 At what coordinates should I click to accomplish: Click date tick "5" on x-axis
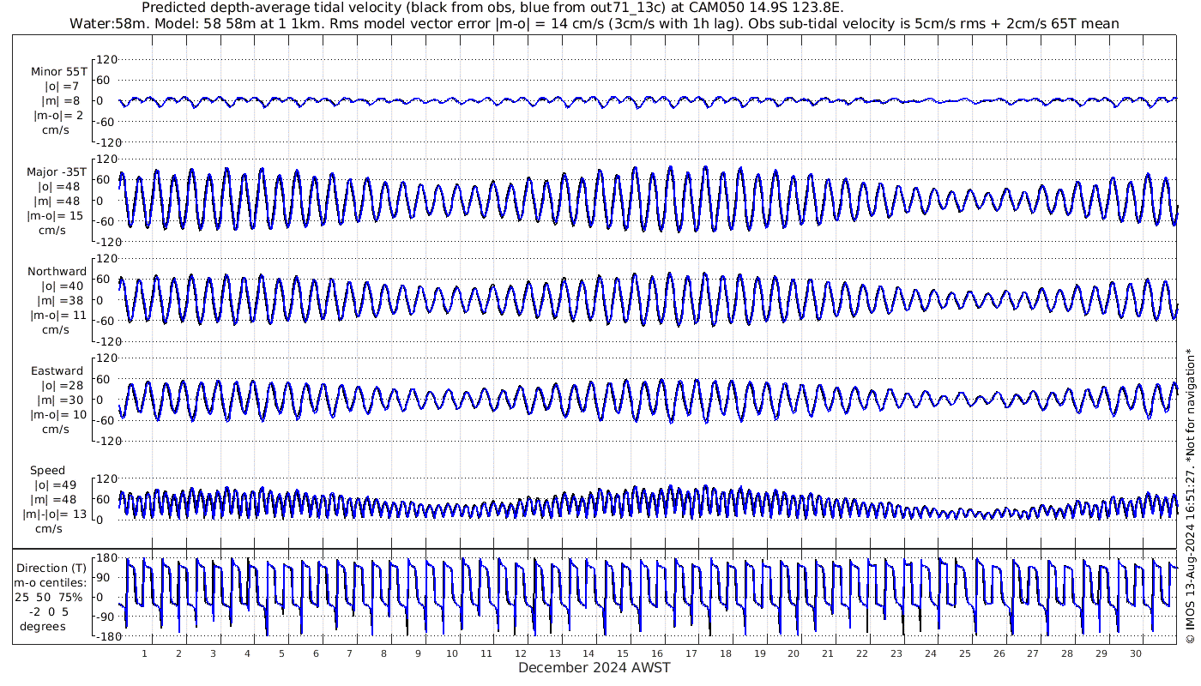281,653
